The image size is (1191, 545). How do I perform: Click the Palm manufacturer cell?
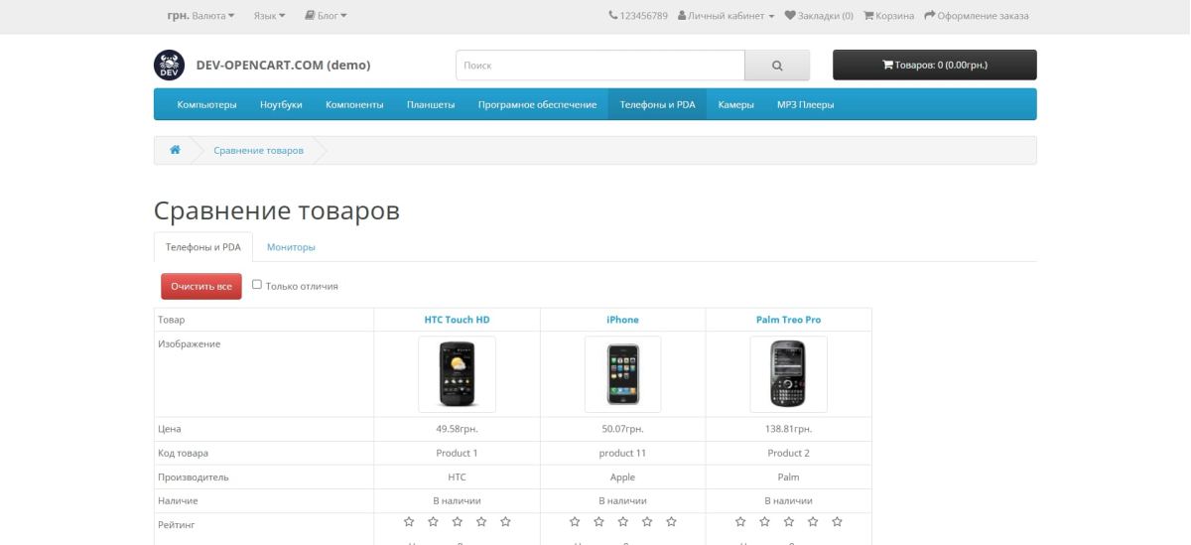(x=788, y=477)
